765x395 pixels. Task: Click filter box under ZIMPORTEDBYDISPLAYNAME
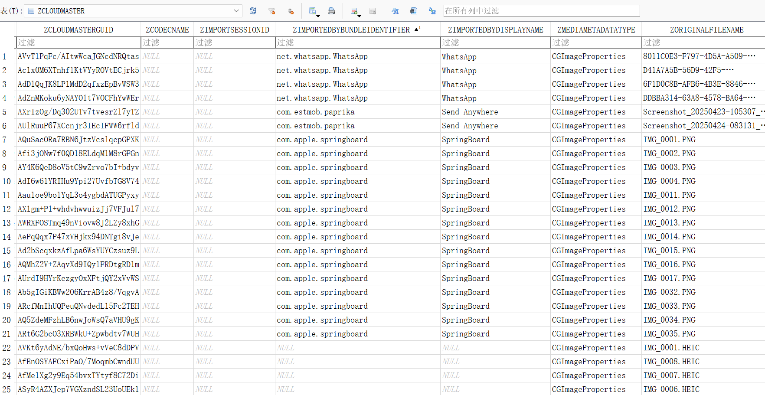(x=496, y=42)
